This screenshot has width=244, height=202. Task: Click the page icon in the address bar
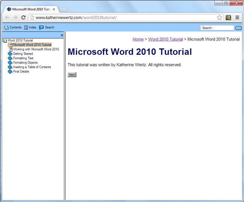point(32,18)
